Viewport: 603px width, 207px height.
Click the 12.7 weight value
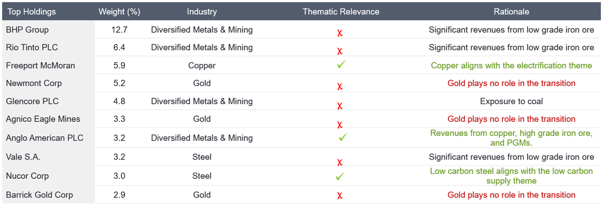(x=119, y=30)
